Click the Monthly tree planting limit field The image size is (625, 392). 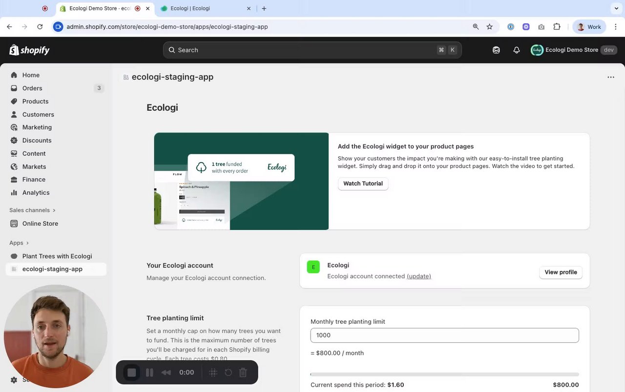[x=445, y=335]
